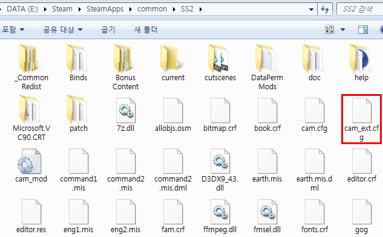Create a new folder with 새 폴더
383x237 pixels.
pyautogui.click(x=146, y=30)
